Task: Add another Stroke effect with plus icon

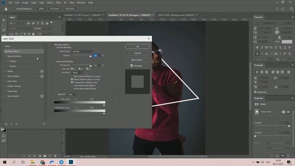Action: 42,71
